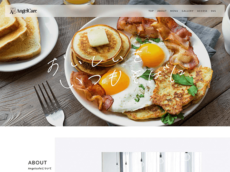
Task: Click the upper fried egg yolk in hero photo
Action: 151,55
